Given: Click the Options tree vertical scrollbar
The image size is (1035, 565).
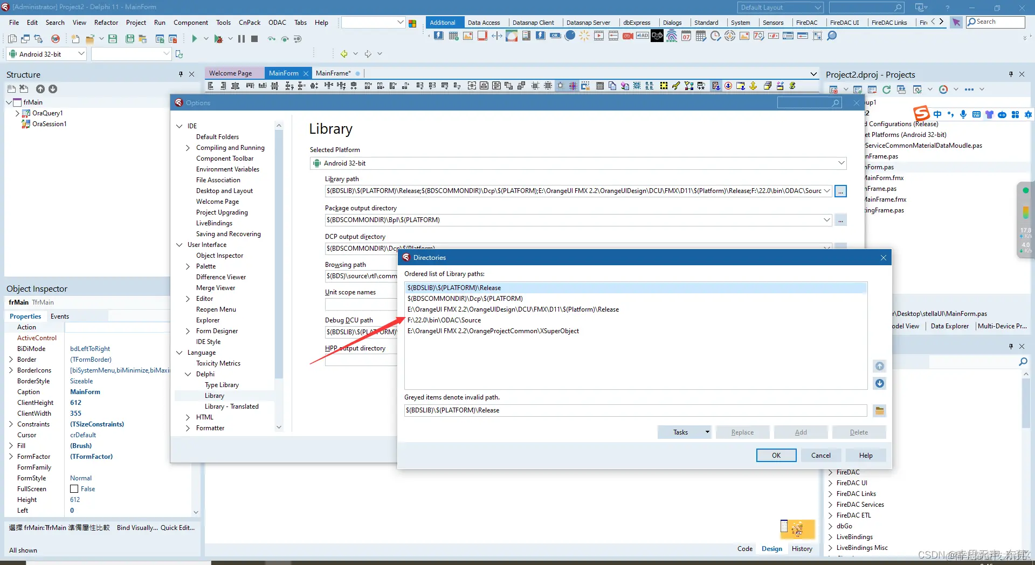Looking at the screenshot, I should click(x=279, y=253).
